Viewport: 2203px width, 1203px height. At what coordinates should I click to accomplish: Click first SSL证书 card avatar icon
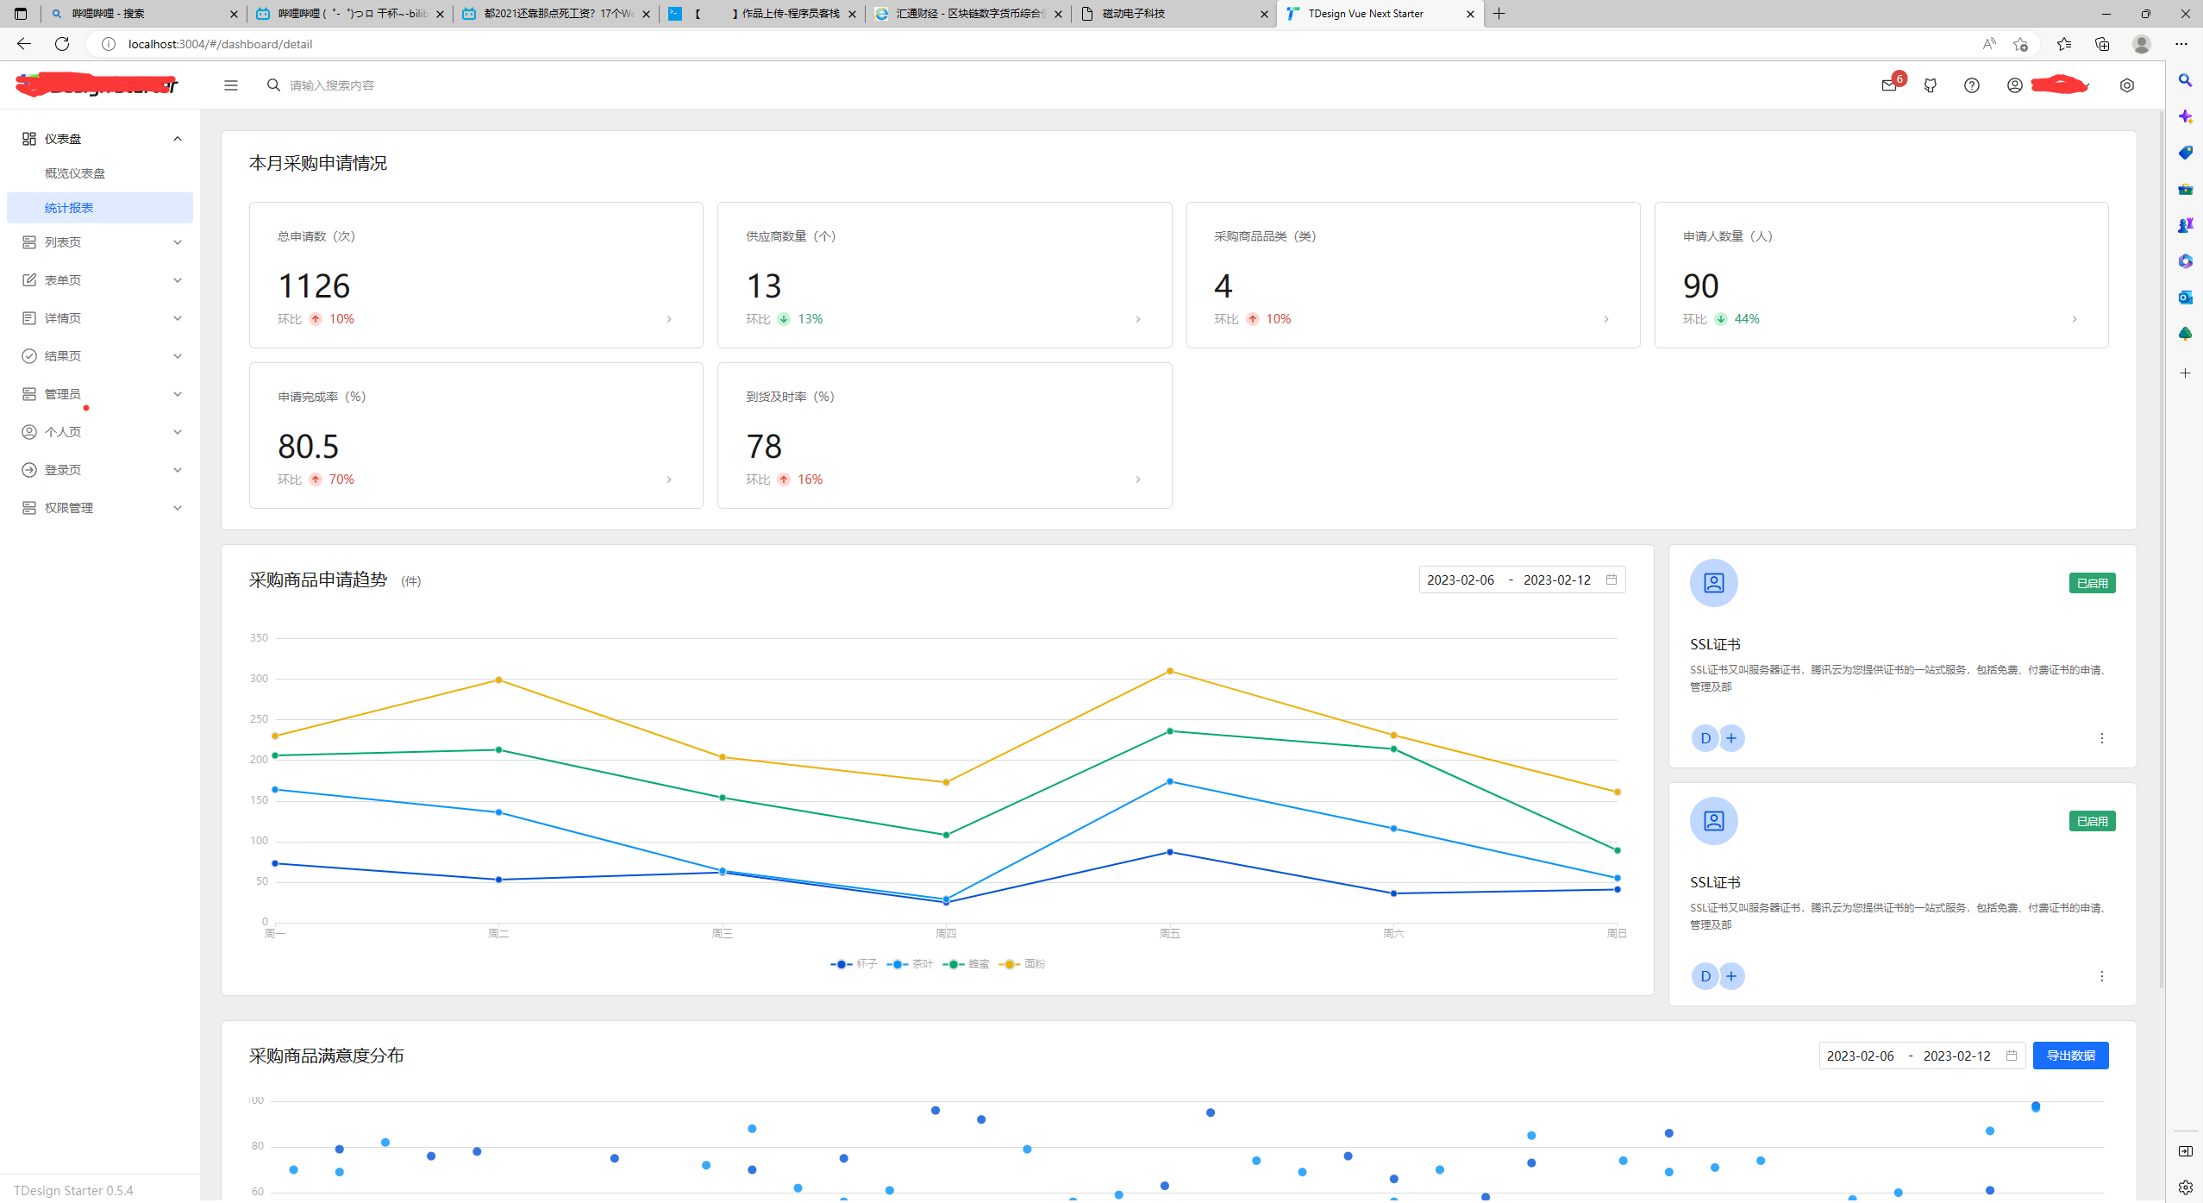(1714, 583)
